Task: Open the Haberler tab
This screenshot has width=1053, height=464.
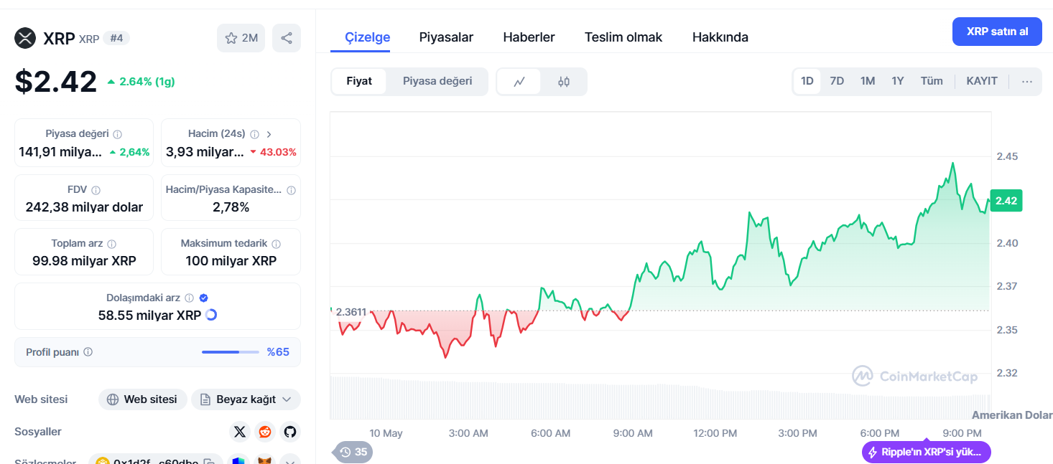Action: tap(529, 37)
